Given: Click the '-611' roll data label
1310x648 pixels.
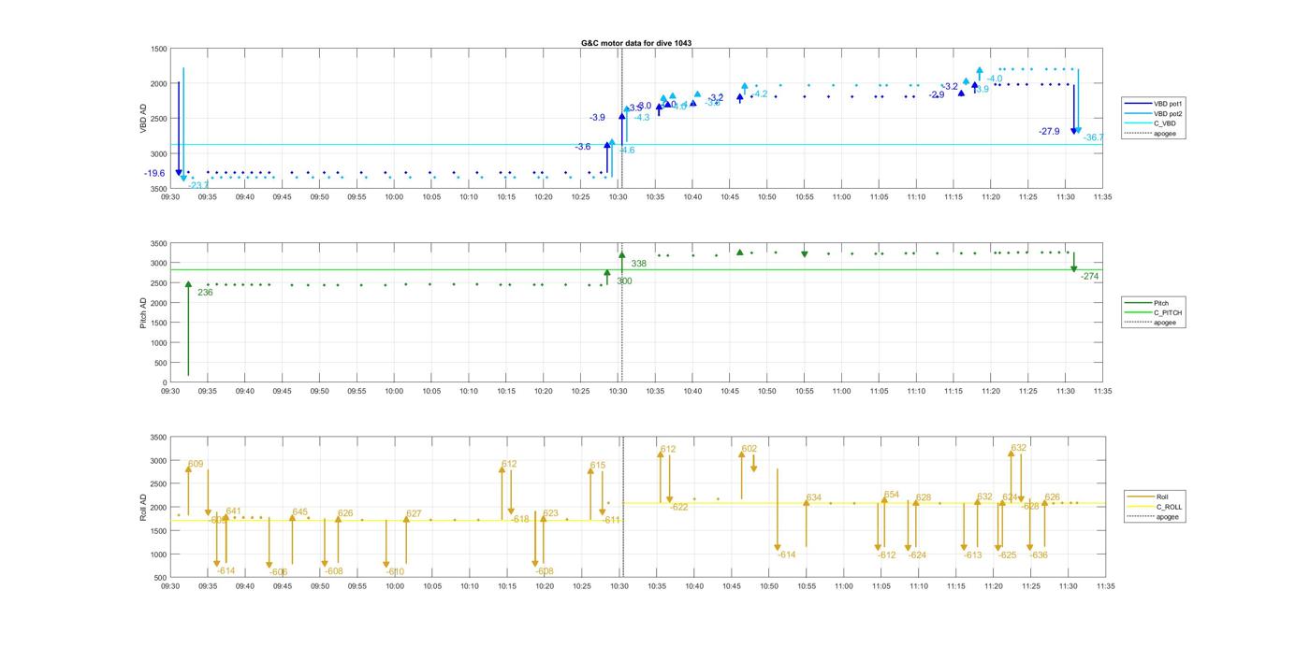Looking at the screenshot, I should 611,520.
